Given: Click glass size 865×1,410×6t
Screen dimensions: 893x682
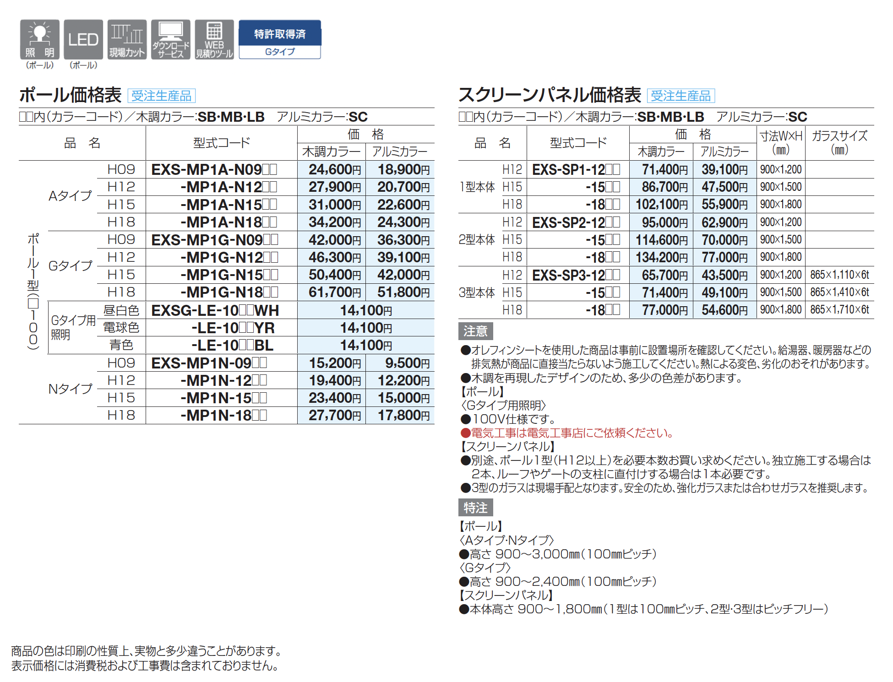Looking at the screenshot, I should pyautogui.click(x=839, y=292).
